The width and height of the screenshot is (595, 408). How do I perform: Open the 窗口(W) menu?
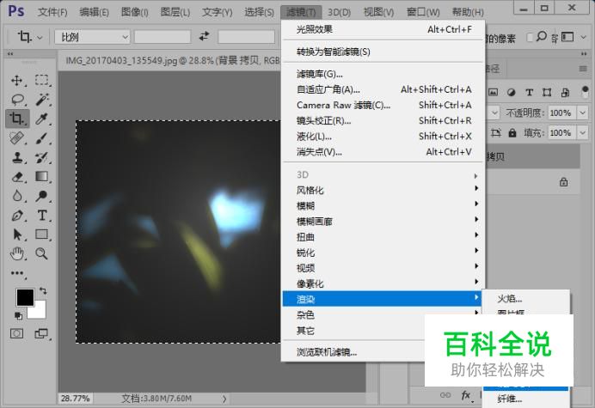pos(423,12)
